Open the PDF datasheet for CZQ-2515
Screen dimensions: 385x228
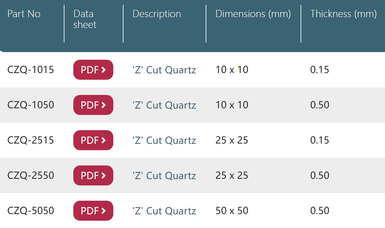(x=93, y=140)
